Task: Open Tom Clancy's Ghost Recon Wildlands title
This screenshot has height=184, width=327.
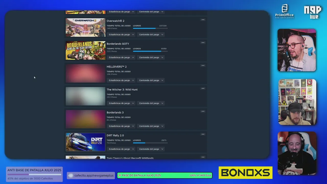Action: (x=130, y=158)
